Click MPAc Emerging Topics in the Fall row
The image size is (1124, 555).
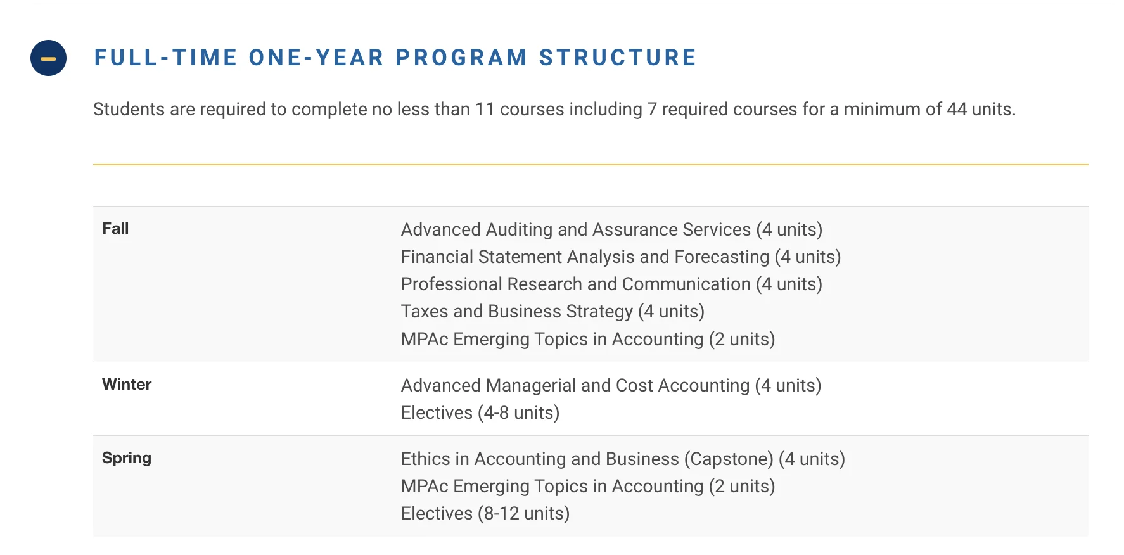[x=587, y=339]
